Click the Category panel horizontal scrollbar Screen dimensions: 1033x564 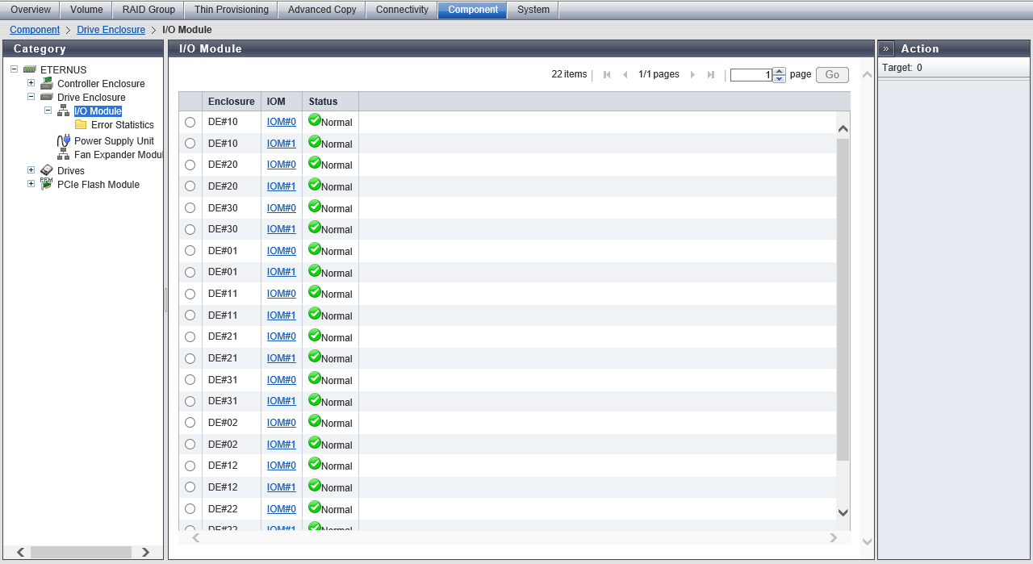81,552
